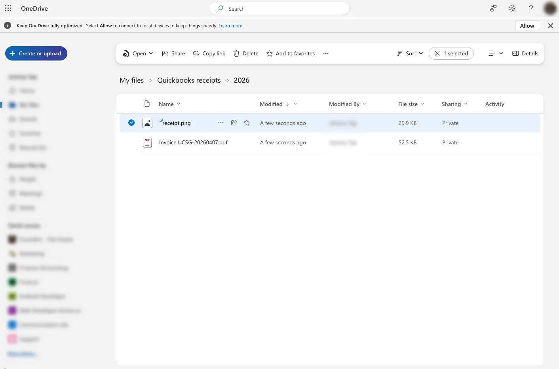The height and width of the screenshot is (369, 559).
Task: Open the Details pane
Action: [x=525, y=53]
